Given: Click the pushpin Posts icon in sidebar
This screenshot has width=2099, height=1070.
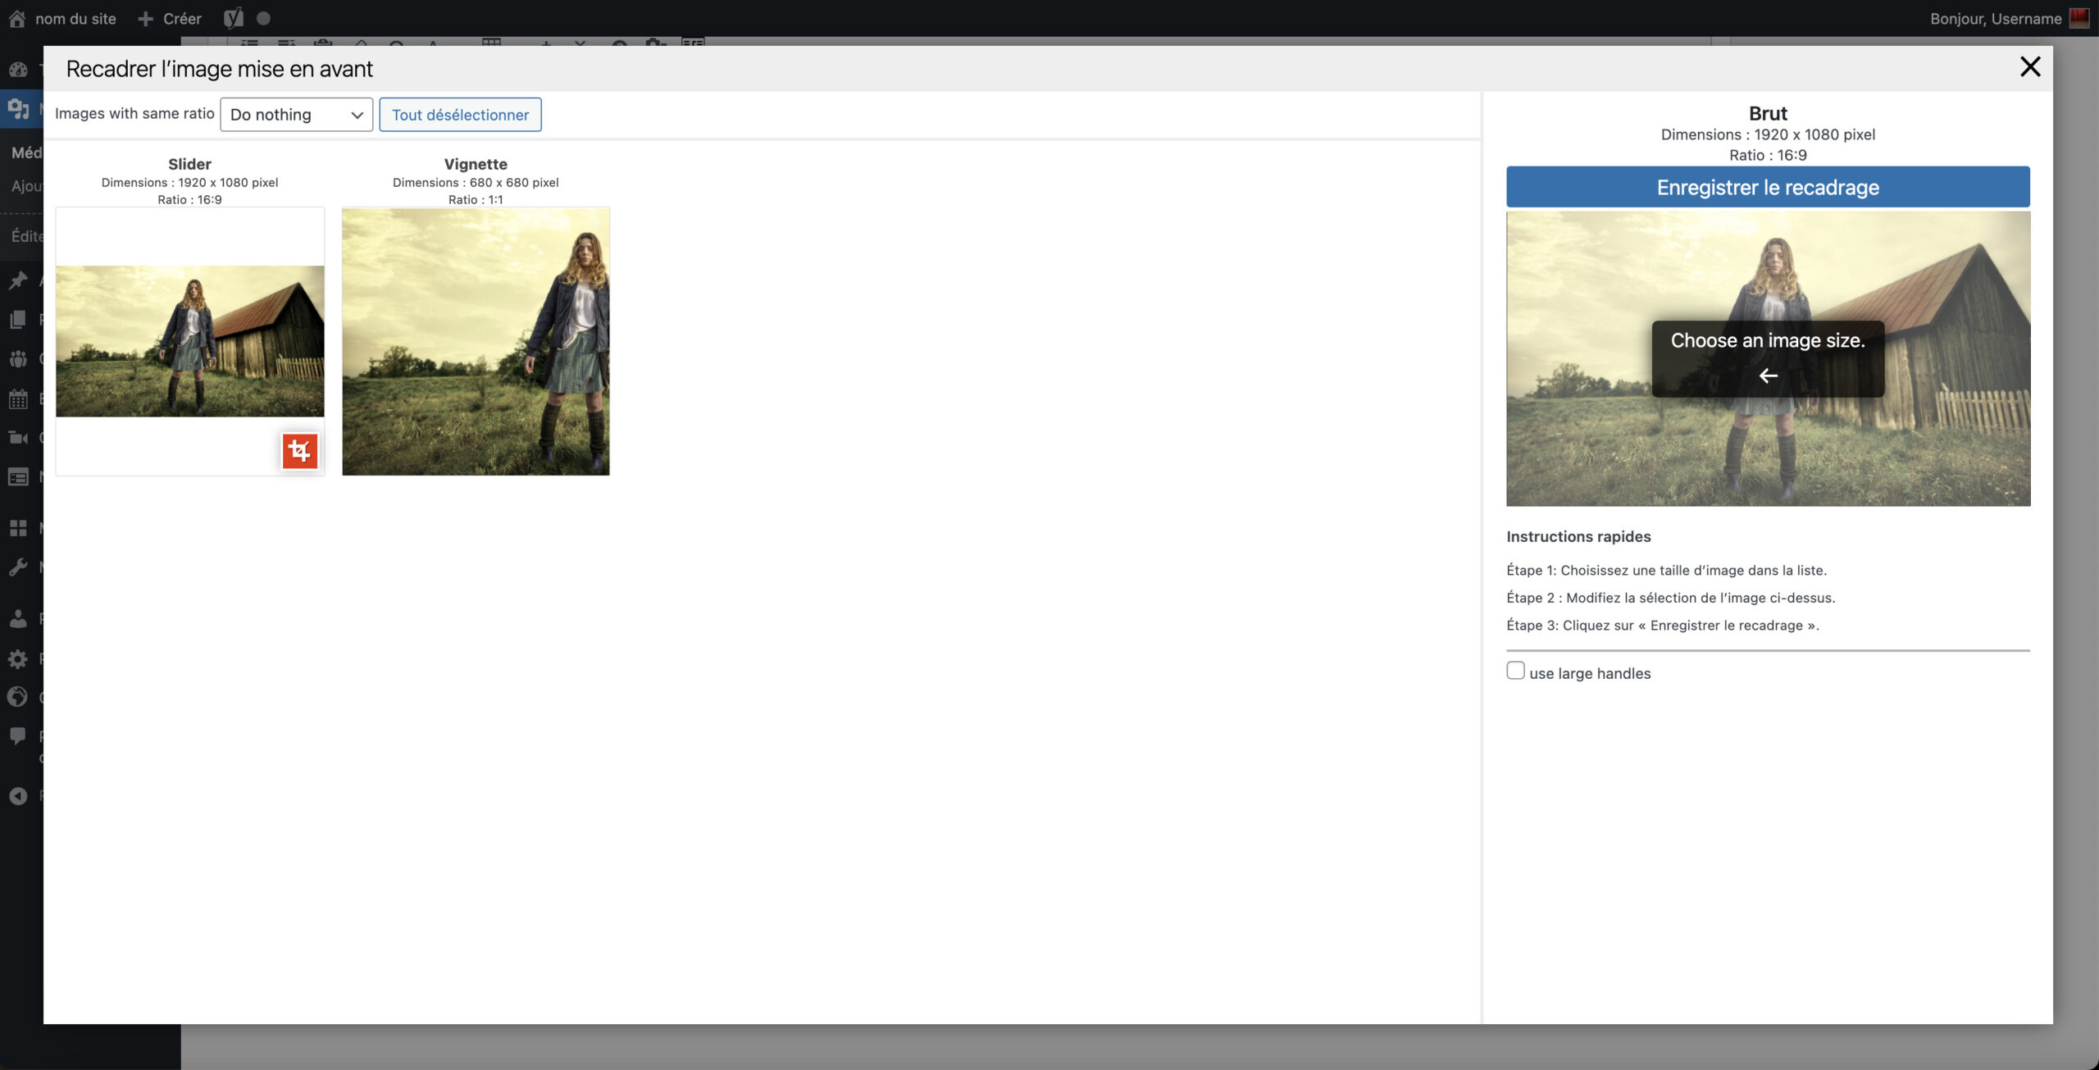Looking at the screenshot, I should coord(18,280).
